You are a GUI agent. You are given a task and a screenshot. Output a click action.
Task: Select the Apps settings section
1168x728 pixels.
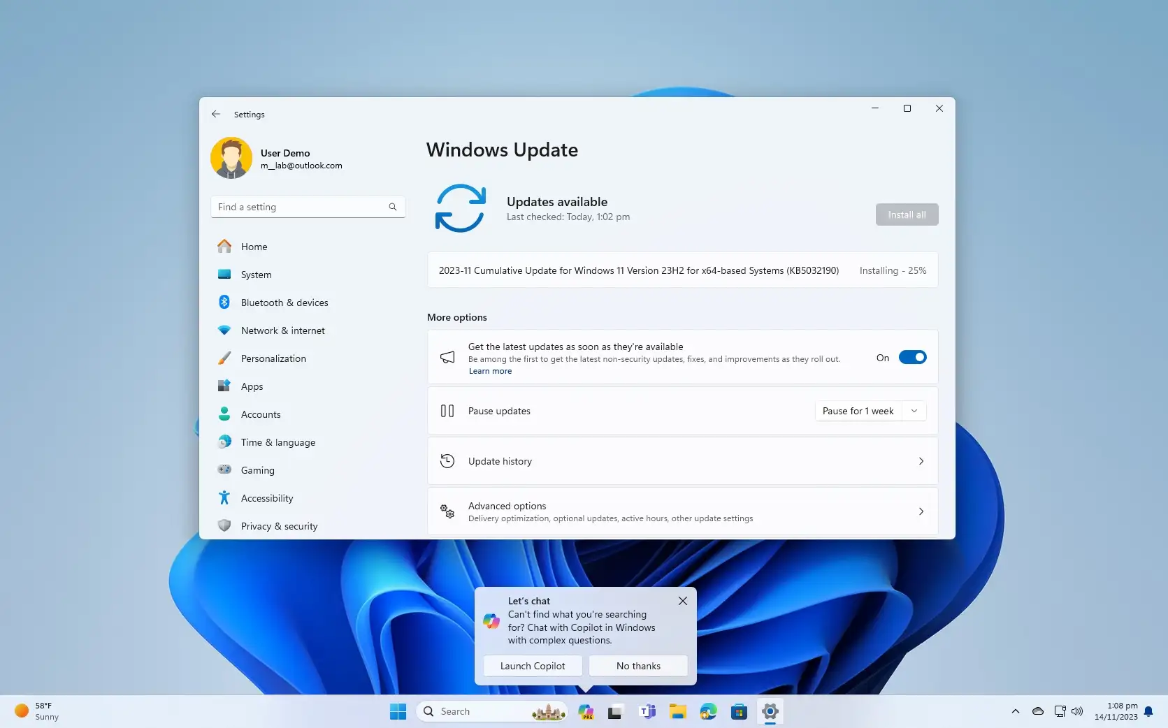[x=251, y=386]
